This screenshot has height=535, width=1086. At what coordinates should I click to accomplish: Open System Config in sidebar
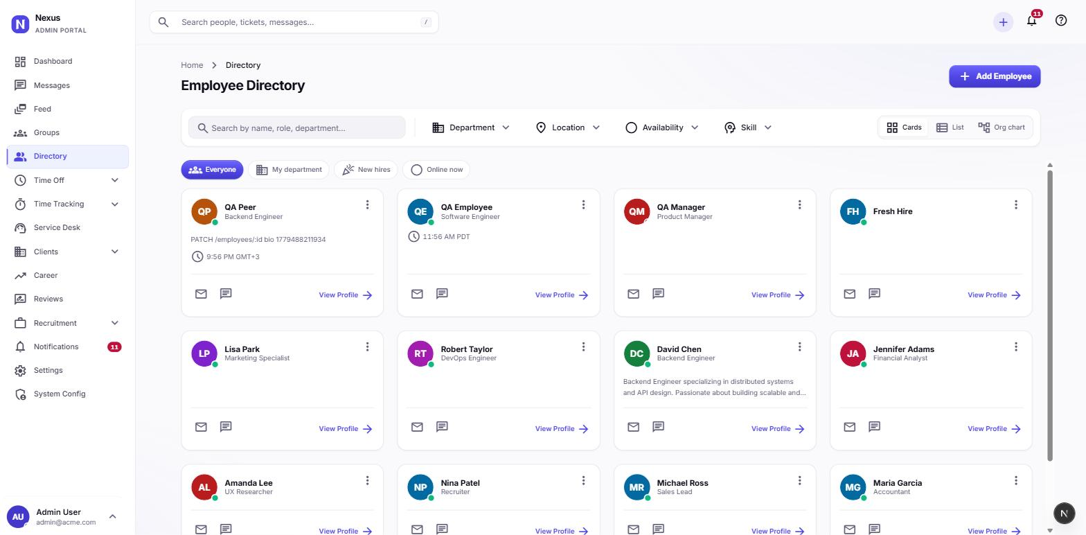tap(67, 394)
